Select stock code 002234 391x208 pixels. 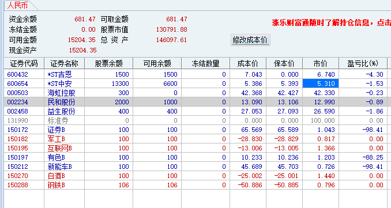pyautogui.click(x=17, y=102)
